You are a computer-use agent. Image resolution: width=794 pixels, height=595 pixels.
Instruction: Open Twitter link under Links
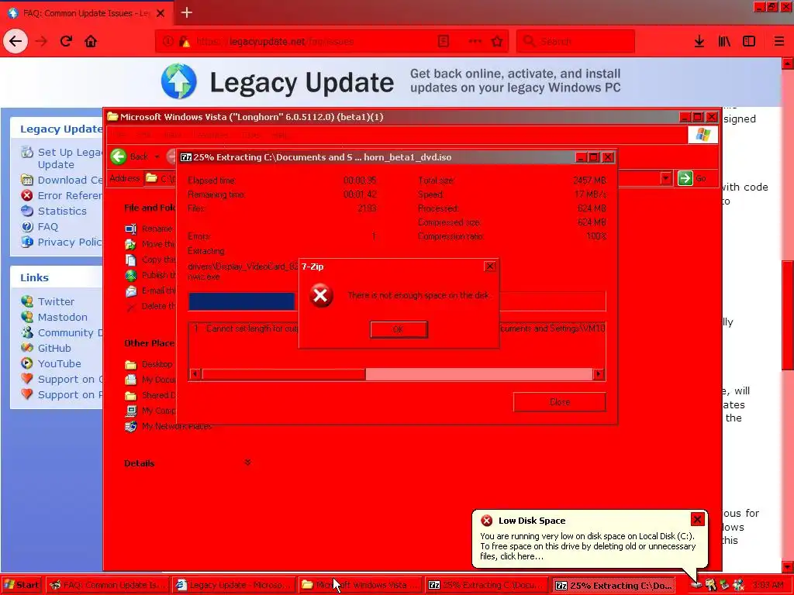[x=56, y=301]
